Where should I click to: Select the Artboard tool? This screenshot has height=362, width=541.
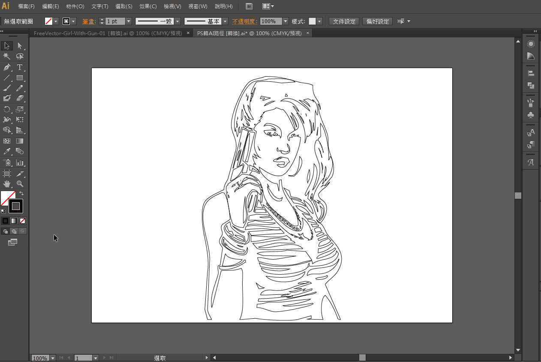point(7,174)
